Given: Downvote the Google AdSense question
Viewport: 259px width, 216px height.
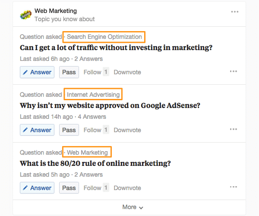Looking at the screenshot, I should [x=127, y=130].
